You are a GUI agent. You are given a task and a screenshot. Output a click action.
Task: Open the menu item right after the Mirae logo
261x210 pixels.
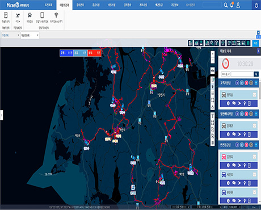(x=48, y=5)
